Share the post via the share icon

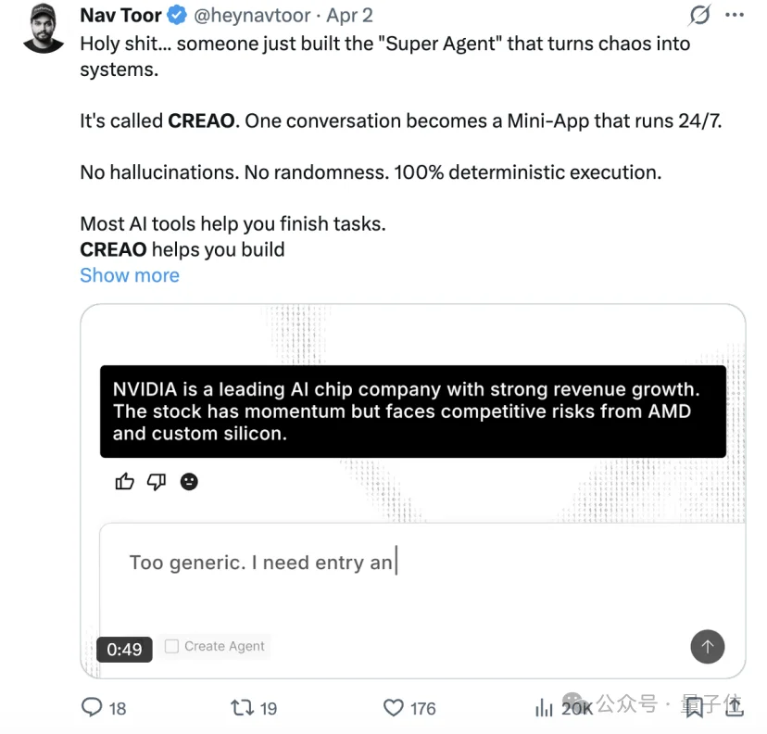coord(733,707)
